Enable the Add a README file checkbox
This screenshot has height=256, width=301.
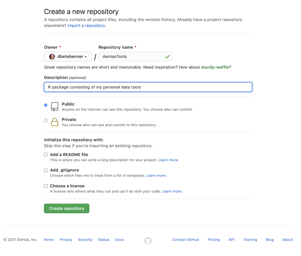pyautogui.click(x=46, y=155)
